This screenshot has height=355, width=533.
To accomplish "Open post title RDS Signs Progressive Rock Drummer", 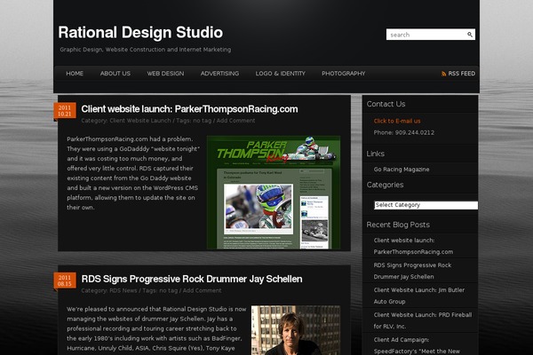I will click(x=192, y=279).
